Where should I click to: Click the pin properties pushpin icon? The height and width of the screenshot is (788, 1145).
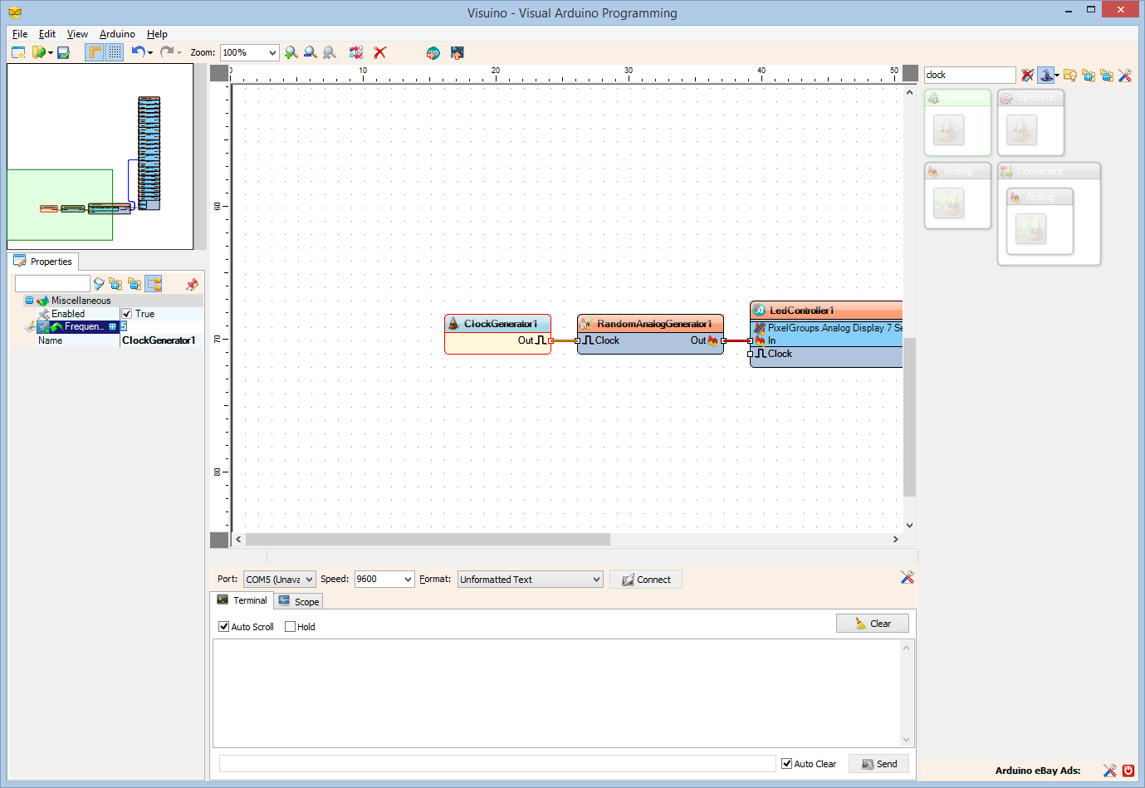(192, 284)
